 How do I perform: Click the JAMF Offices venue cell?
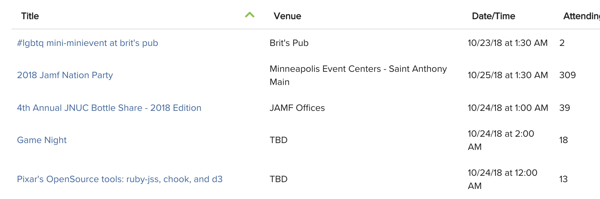297,108
